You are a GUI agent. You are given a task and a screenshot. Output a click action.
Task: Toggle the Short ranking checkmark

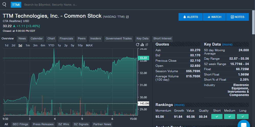coord(217,117)
